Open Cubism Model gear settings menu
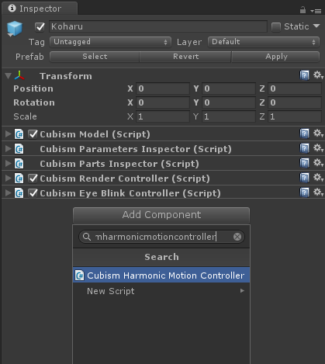The height and width of the screenshot is (364, 325). [318, 133]
